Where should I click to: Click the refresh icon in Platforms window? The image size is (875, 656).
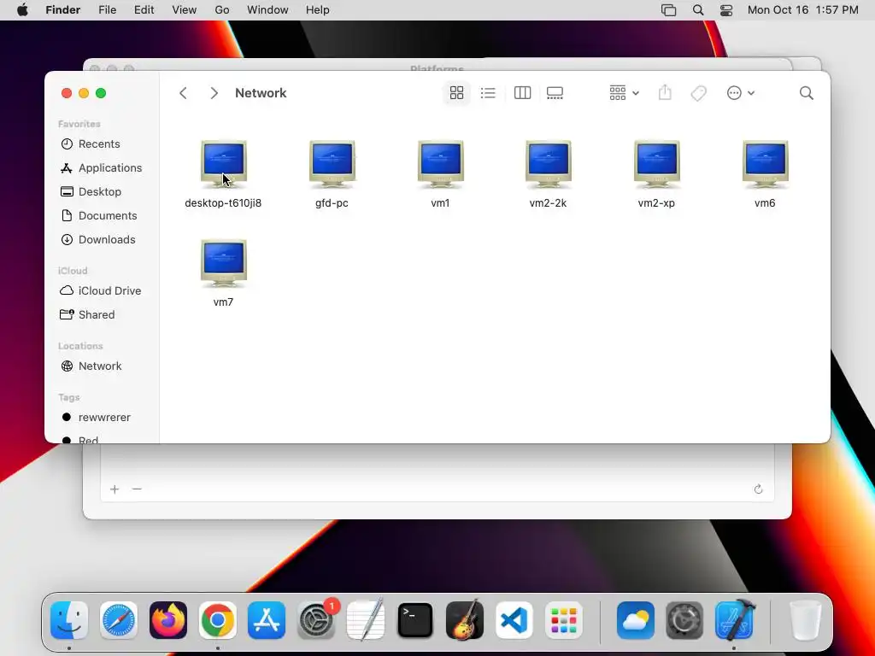(758, 489)
